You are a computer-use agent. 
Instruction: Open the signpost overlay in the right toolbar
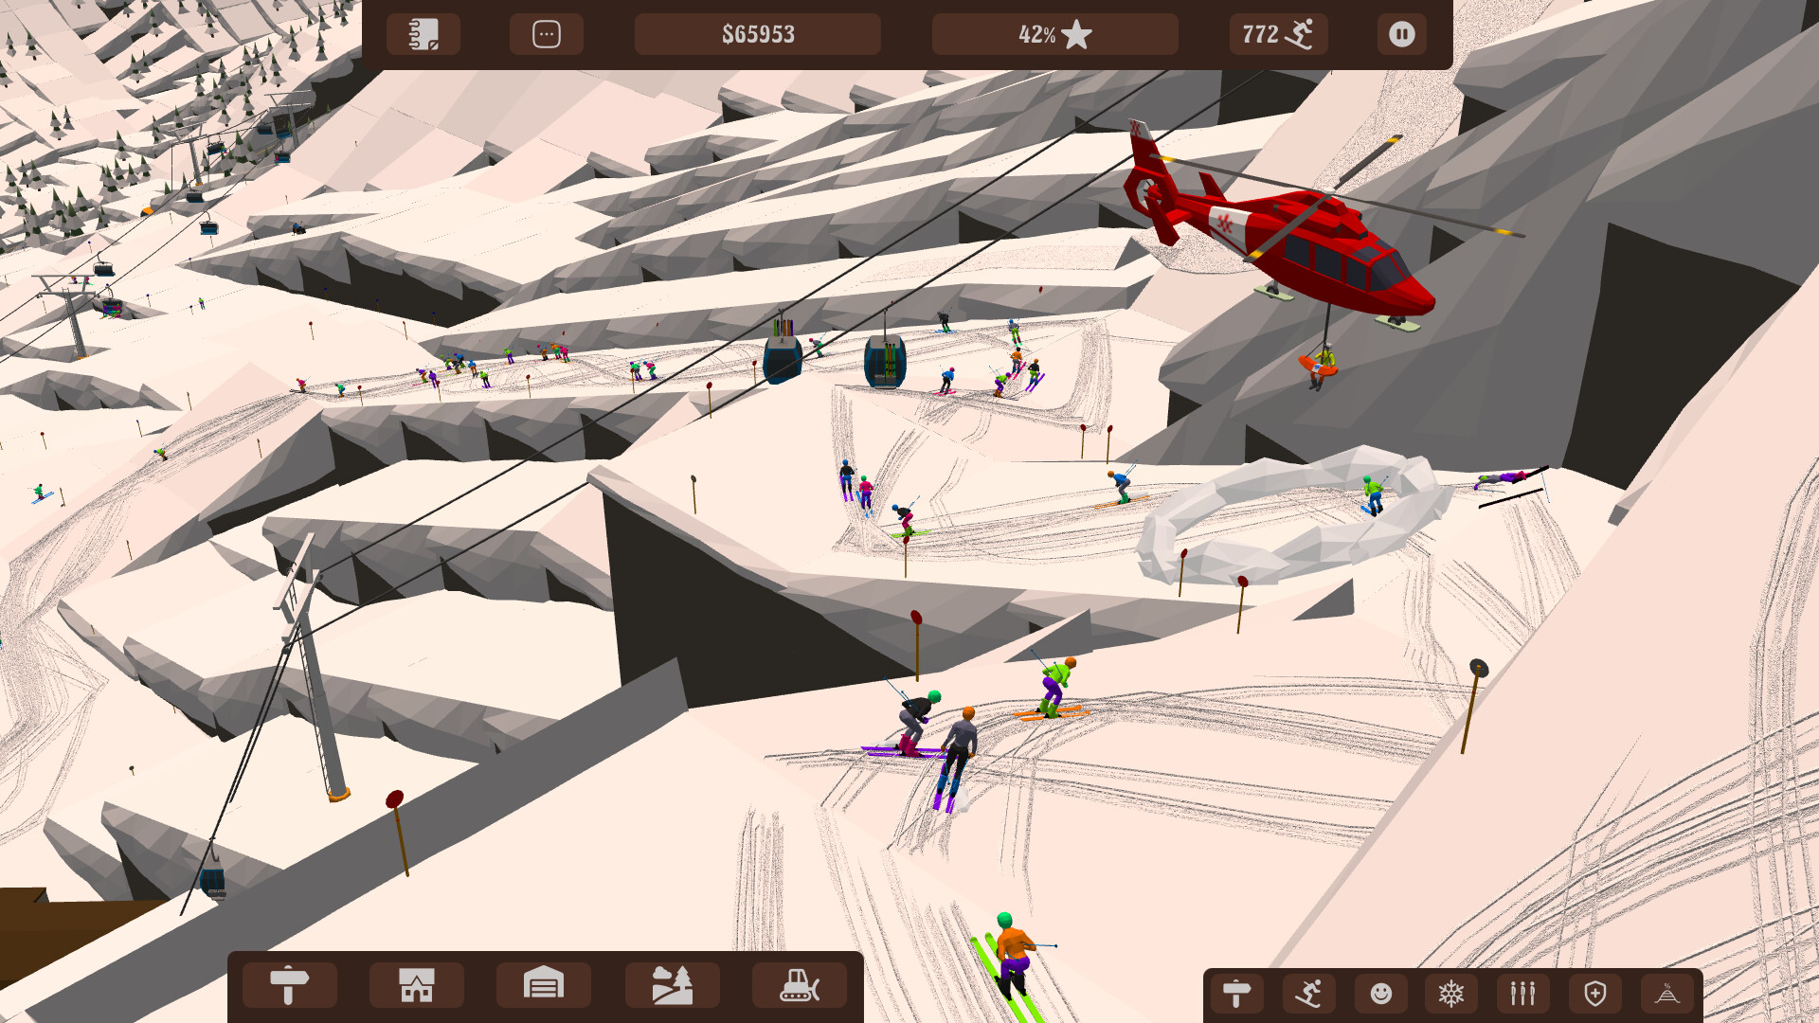coord(1235,994)
